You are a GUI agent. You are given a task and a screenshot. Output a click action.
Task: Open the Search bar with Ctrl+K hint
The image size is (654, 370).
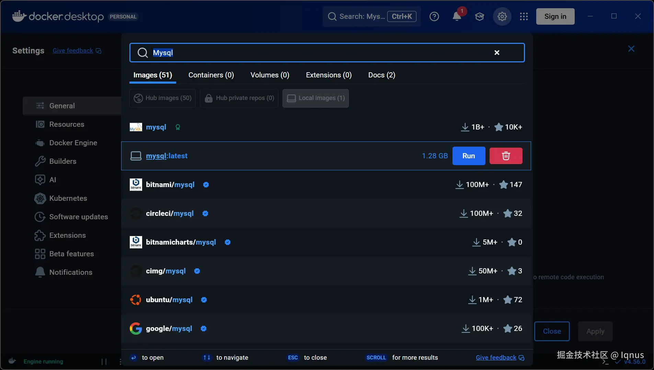[371, 16]
